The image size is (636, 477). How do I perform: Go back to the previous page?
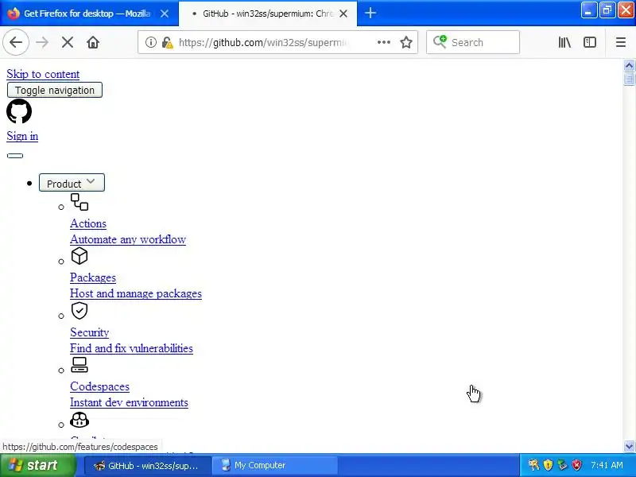pos(16,42)
